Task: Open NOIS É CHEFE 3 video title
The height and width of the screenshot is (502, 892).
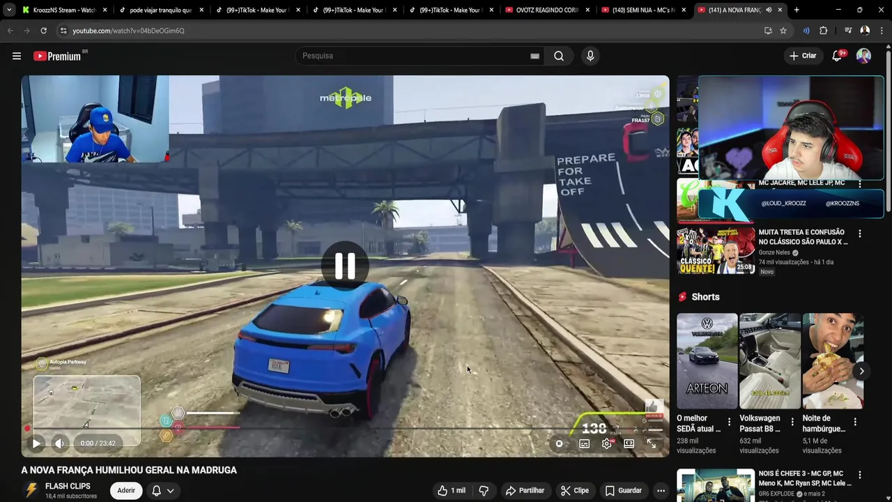Action: pyautogui.click(x=805, y=478)
